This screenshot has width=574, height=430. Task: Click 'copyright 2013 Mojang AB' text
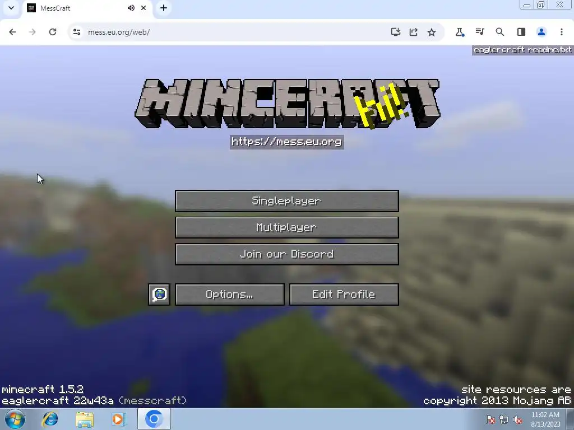[497, 401]
